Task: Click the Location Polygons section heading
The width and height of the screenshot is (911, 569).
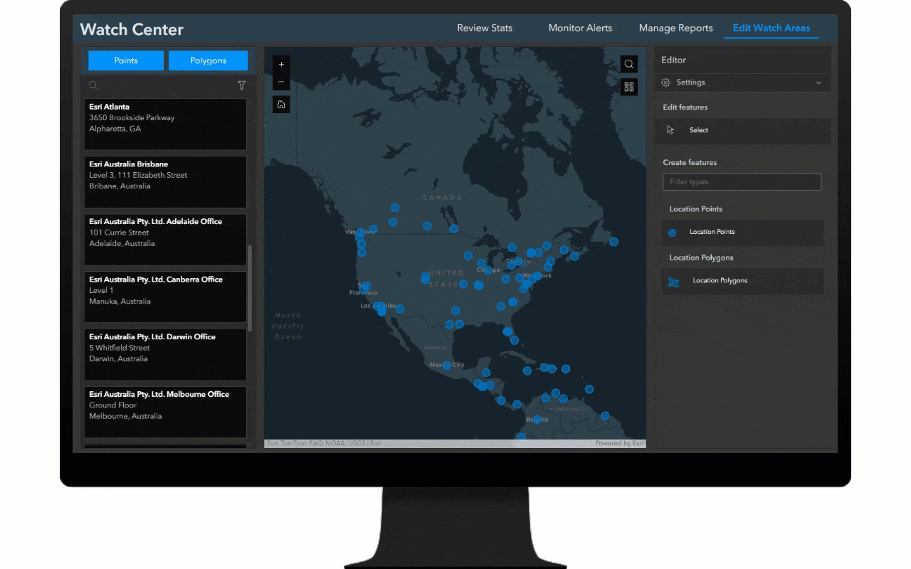Action: tap(701, 257)
